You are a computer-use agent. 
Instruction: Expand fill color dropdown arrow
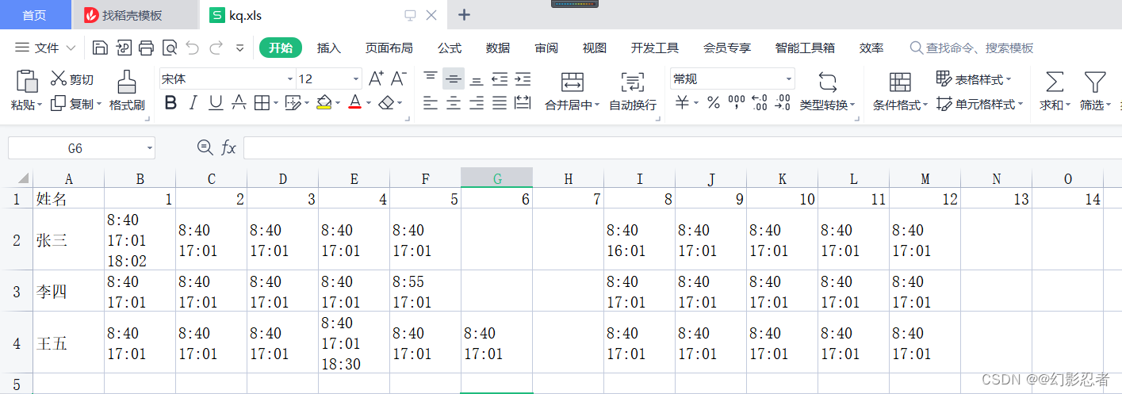(x=338, y=103)
